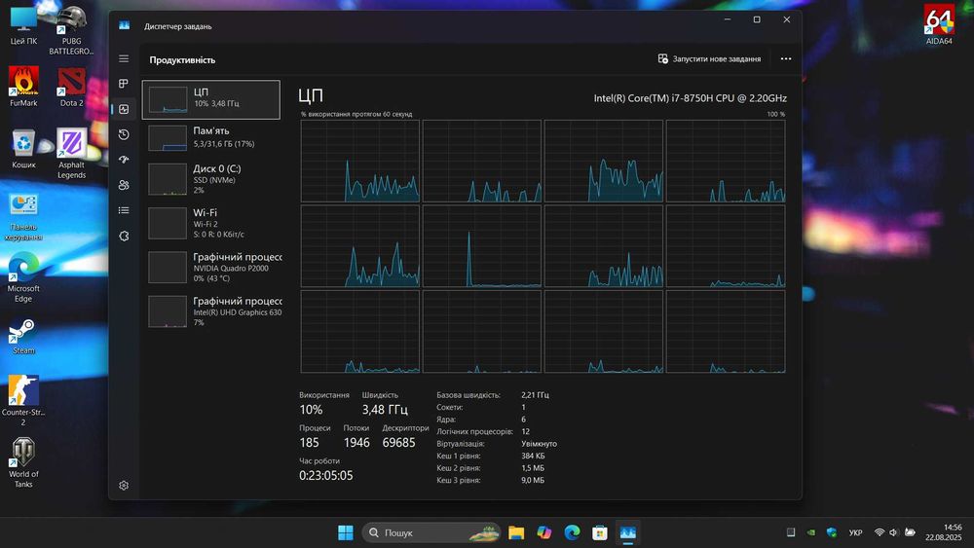
Task: Open the Details list icon in sidebar
Action: tap(124, 210)
